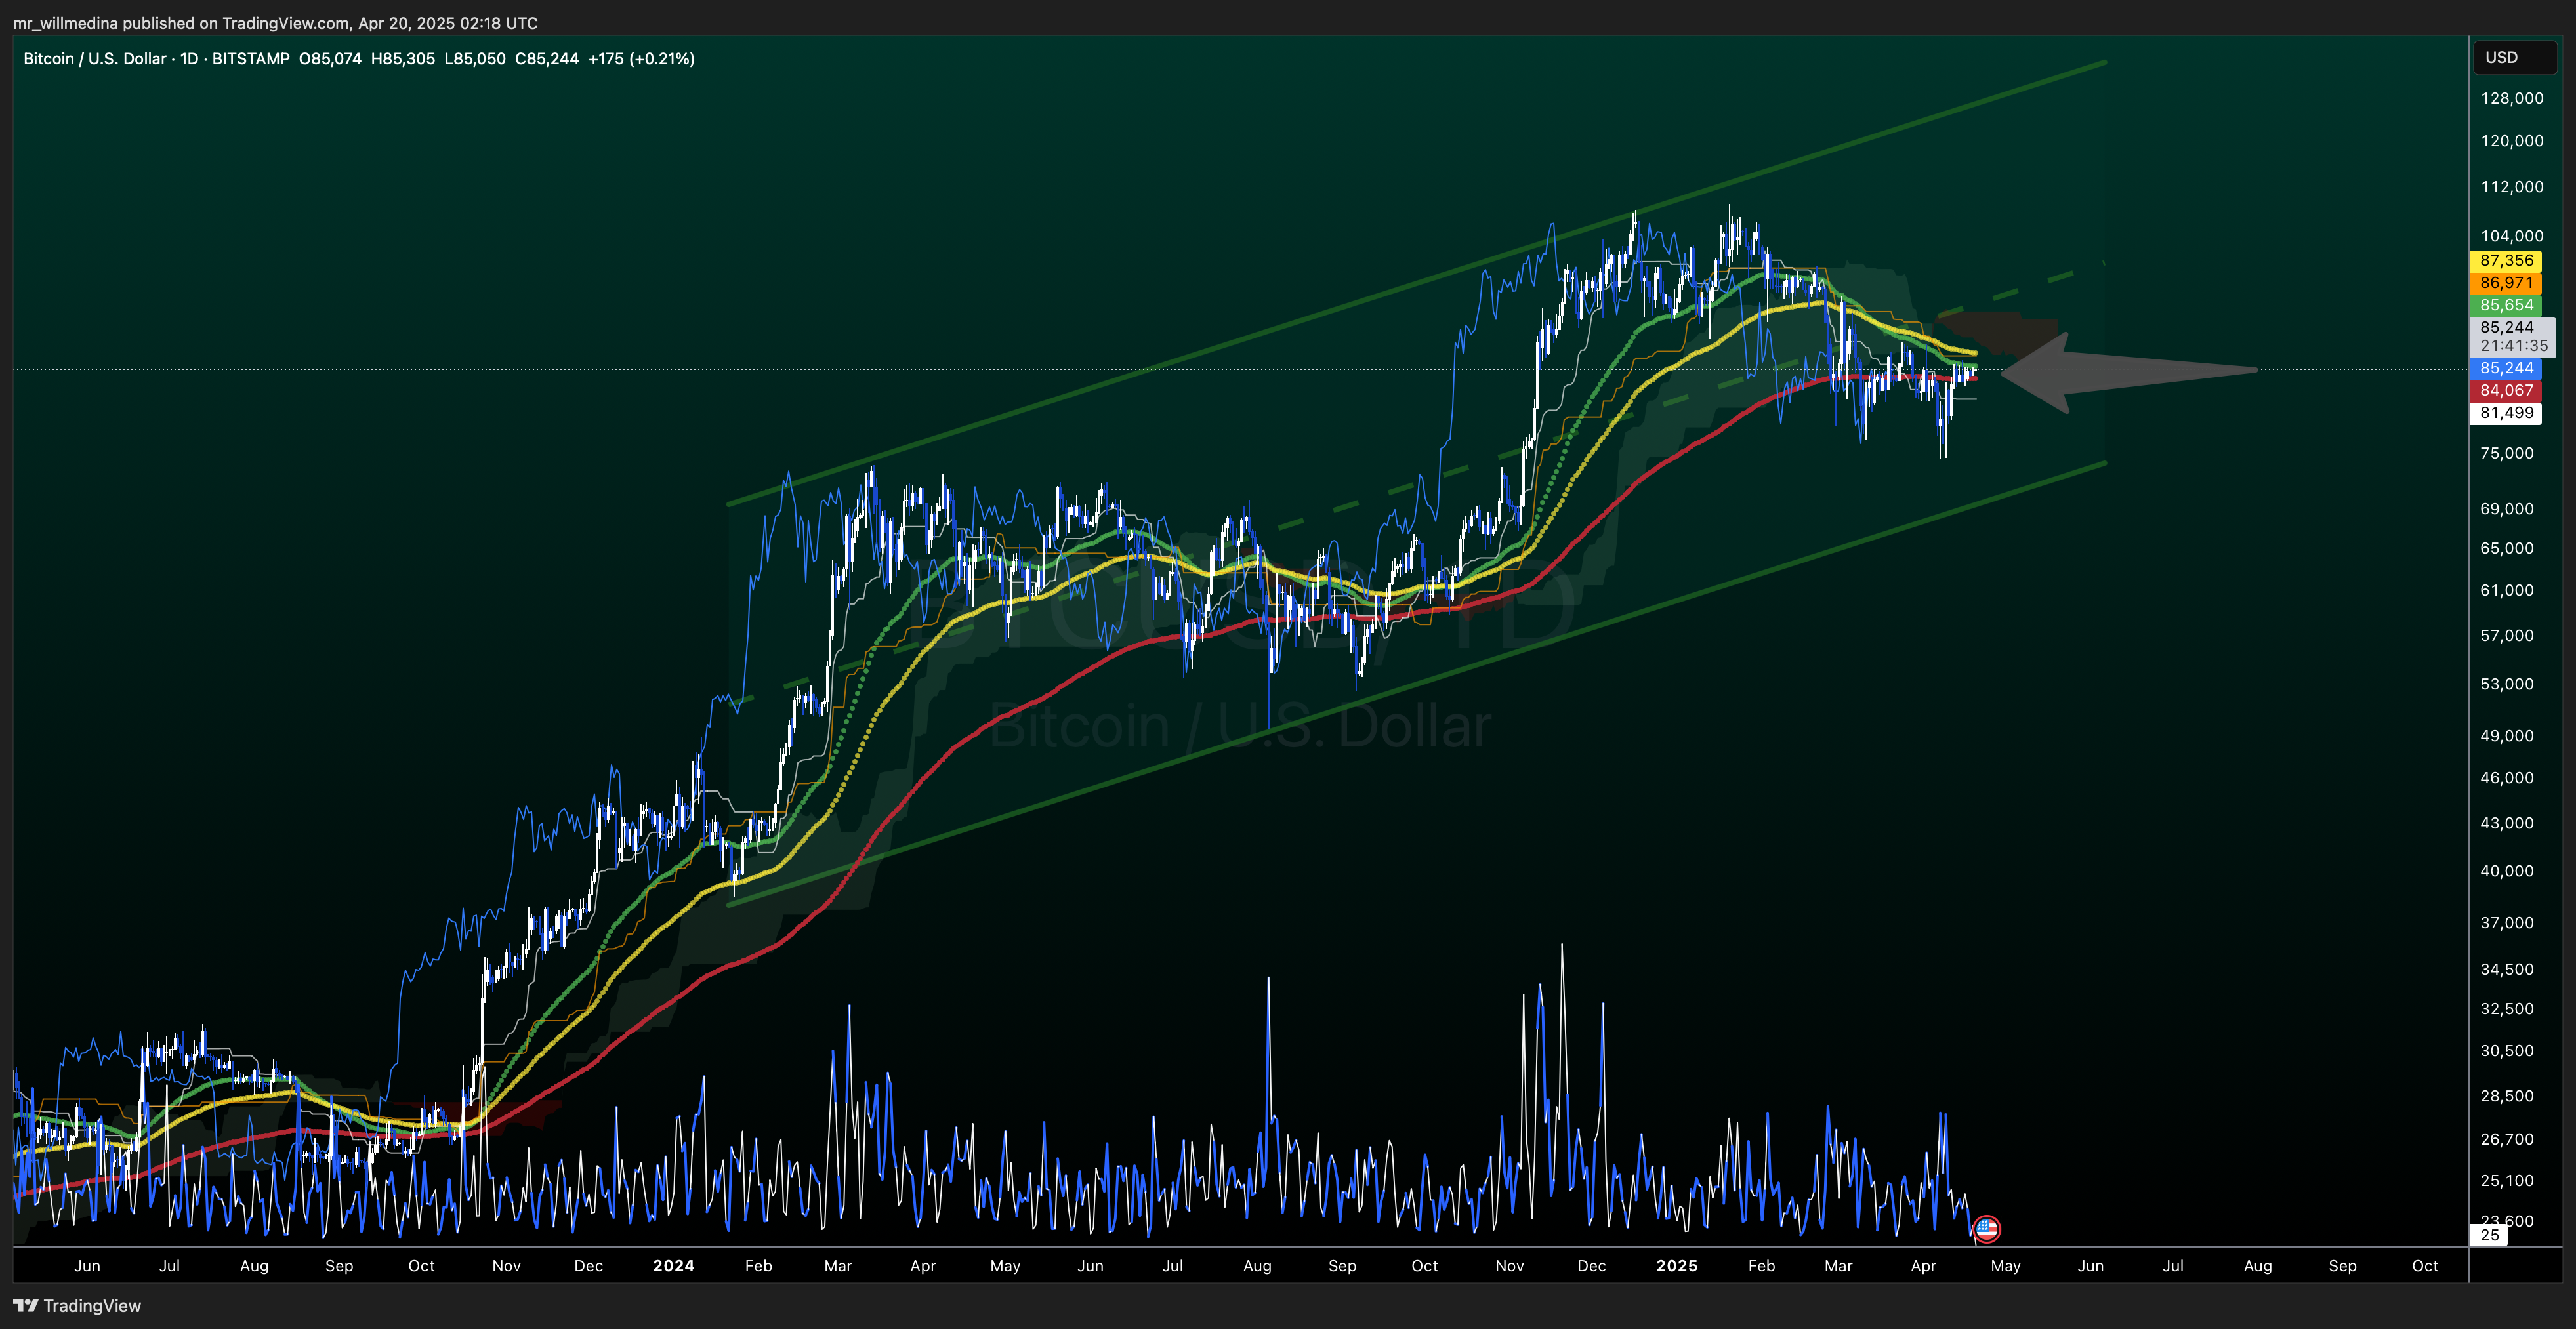
Task: Click the US flag economic event icon
Action: coord(1986,1229)
